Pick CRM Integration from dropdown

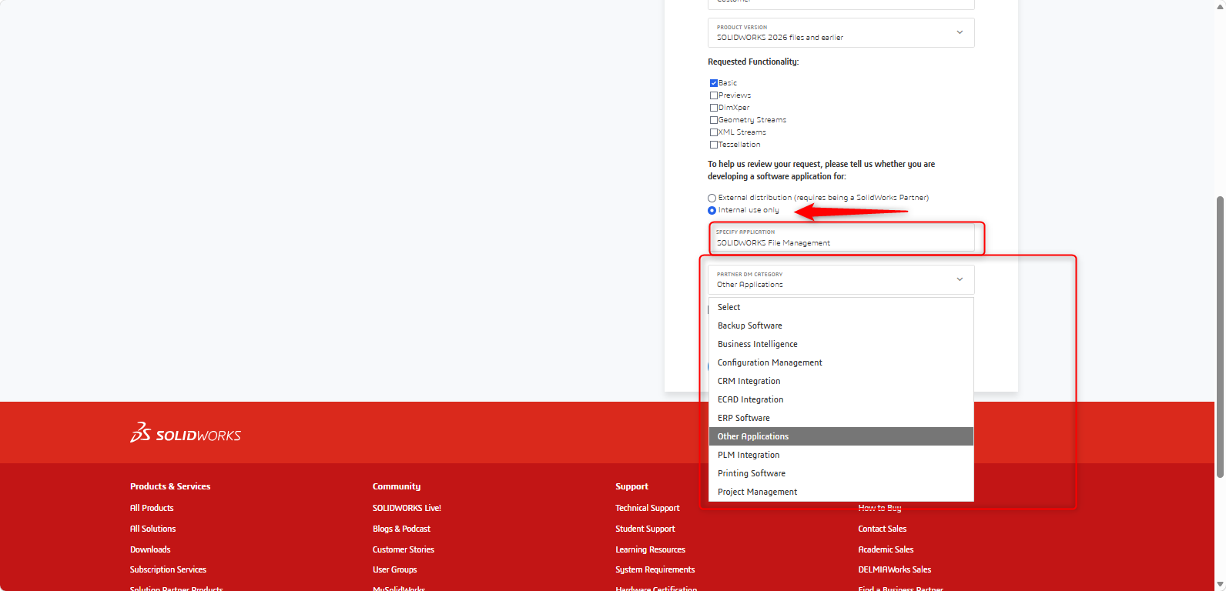point(841,381)
